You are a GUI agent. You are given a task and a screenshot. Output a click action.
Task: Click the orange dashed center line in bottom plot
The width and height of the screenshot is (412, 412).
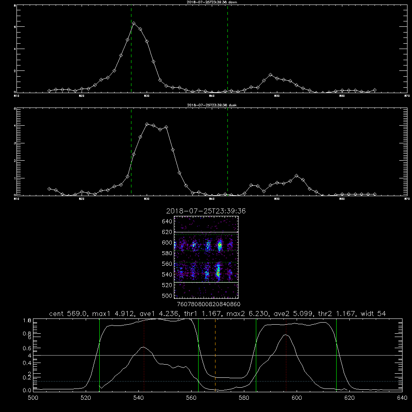pyautogui.click(x=215, y=356)
